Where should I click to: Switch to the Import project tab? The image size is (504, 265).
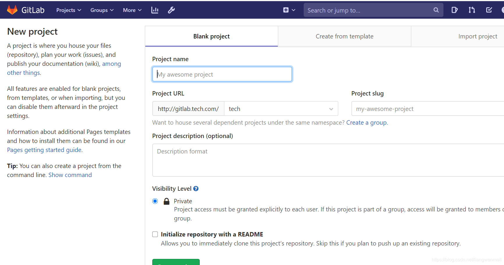tap(478, 36)
